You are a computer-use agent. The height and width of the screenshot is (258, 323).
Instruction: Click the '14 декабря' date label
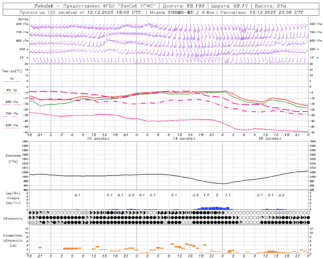coord(184,139)
